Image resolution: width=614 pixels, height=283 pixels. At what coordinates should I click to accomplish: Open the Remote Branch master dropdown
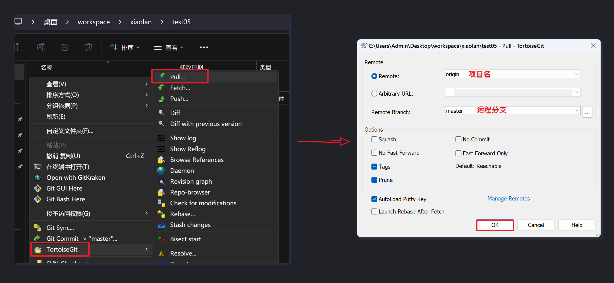click(x=577, y=111)
